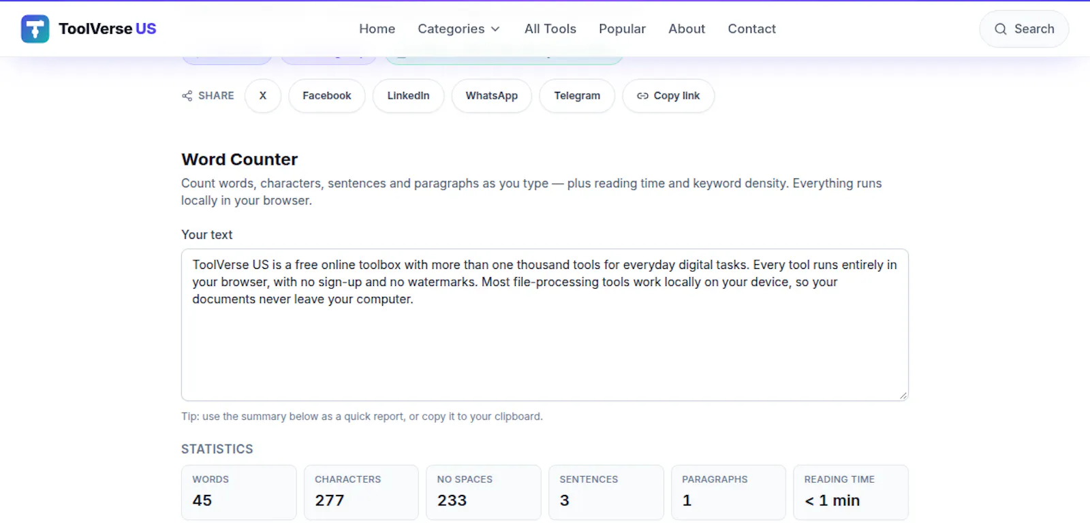The height and width of the screenshot is (529, 1090).
Task: Click the Word Counter description paragraph
Action: [531, 192]
